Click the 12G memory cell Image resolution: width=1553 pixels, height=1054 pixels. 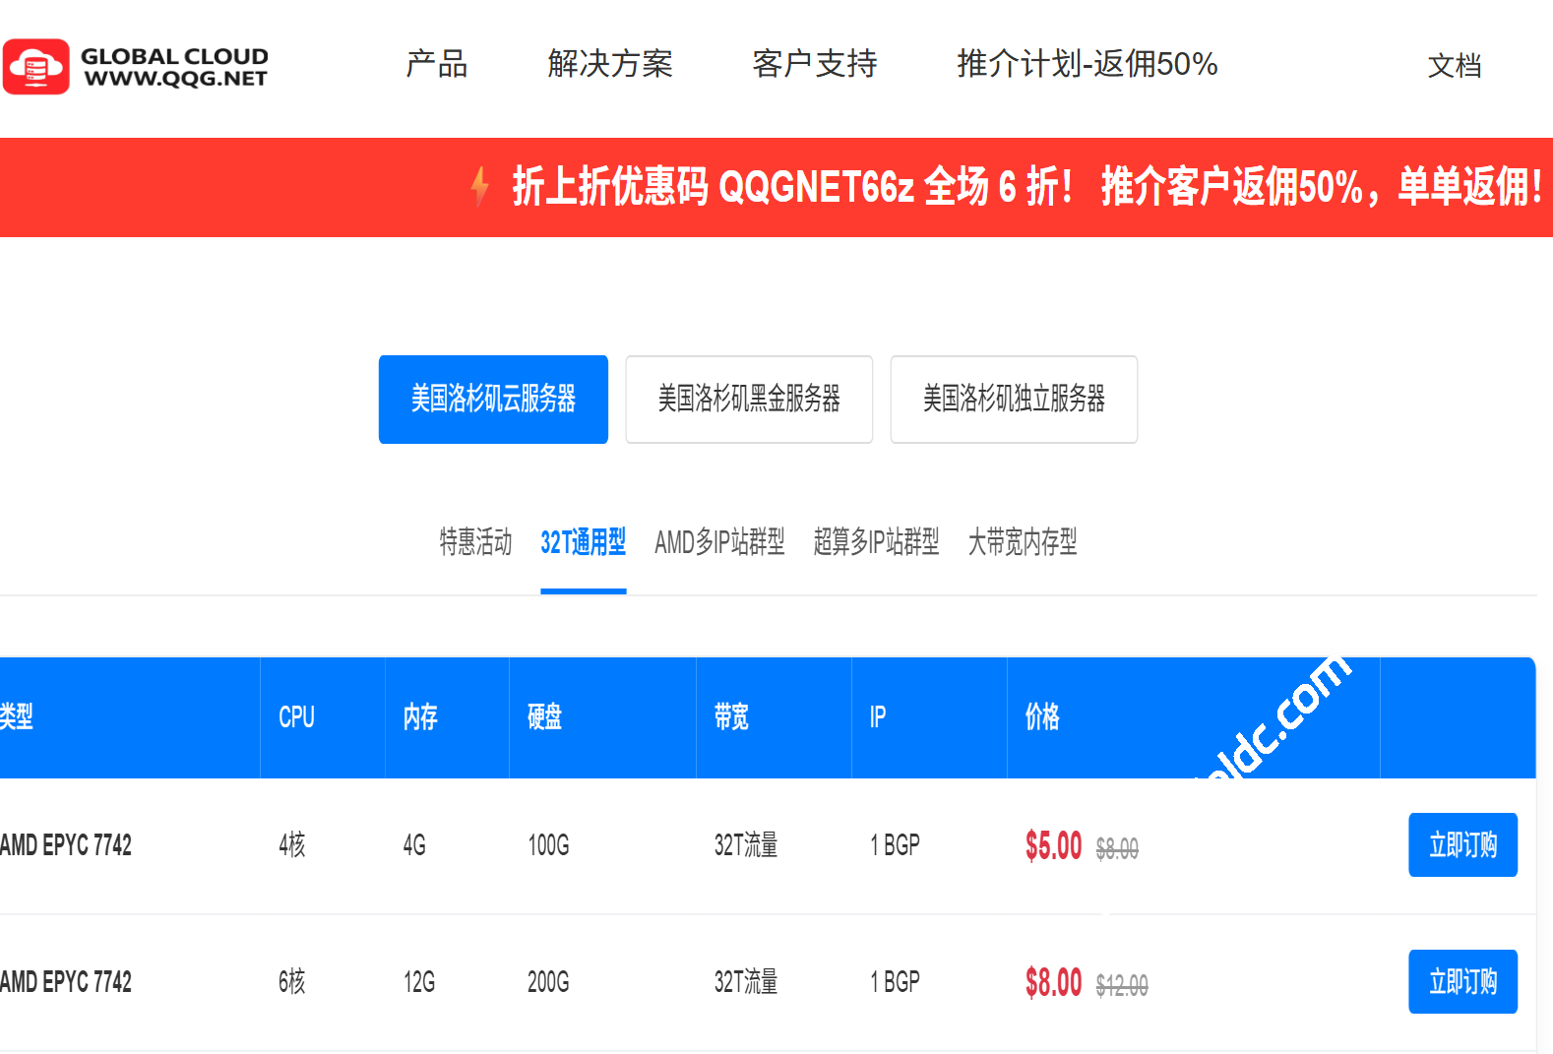pos(419,982)
